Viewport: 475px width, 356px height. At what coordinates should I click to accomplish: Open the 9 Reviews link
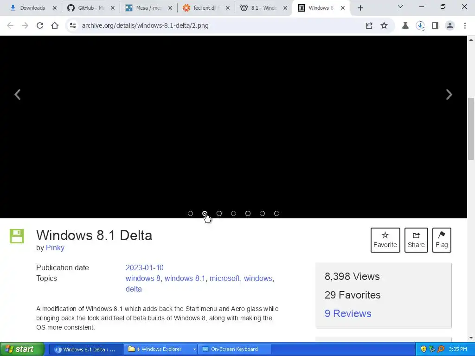(x=348, y=314)
